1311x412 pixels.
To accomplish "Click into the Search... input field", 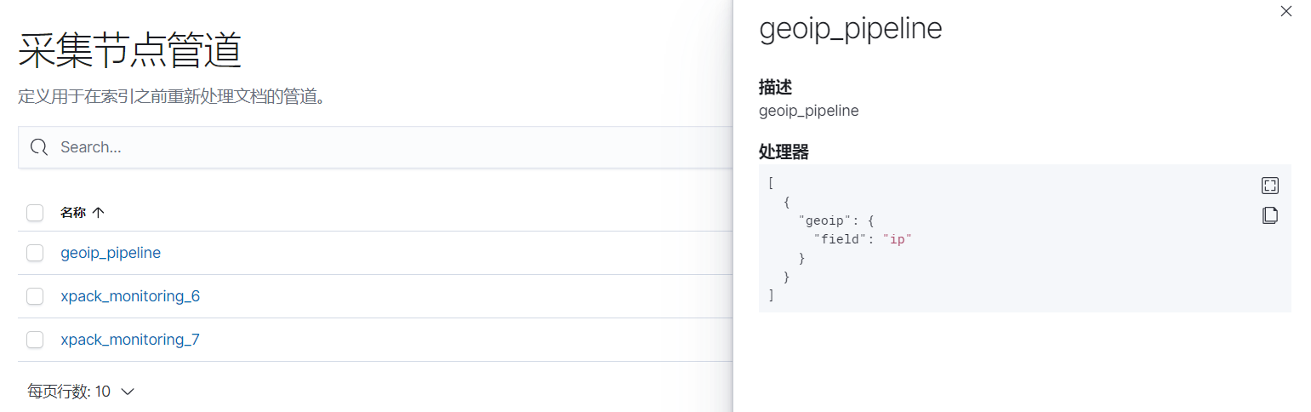I will point(374,147).
